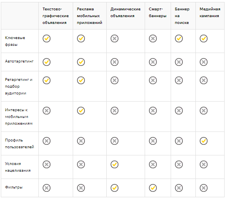Click the cross for Автотаргетинг under Медийная кампания
231x210 pixels.
click(x=203, y=62)
